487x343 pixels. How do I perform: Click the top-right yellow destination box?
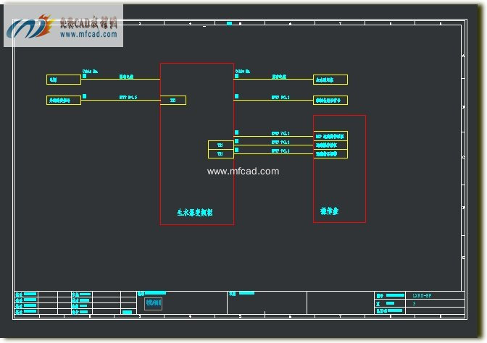(x=330, y=79)
